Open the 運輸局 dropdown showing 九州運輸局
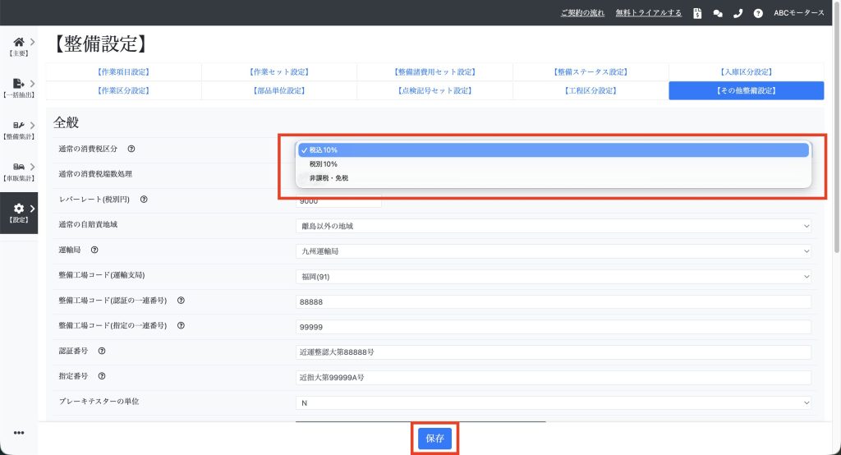The width and height of the screenshot is (841, 455). (x=553, y=250)
